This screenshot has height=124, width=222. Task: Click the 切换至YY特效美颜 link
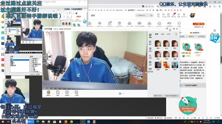171,96
